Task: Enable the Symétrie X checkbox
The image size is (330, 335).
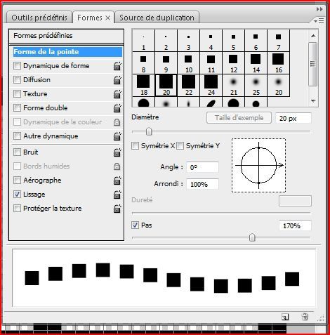Action: pyautogui.click(x=135, y=146)
